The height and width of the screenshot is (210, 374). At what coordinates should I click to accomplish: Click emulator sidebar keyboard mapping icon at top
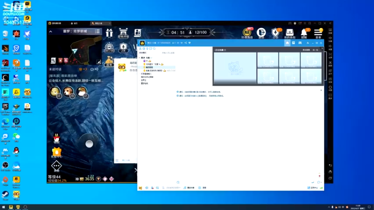(x=331, y=30)
